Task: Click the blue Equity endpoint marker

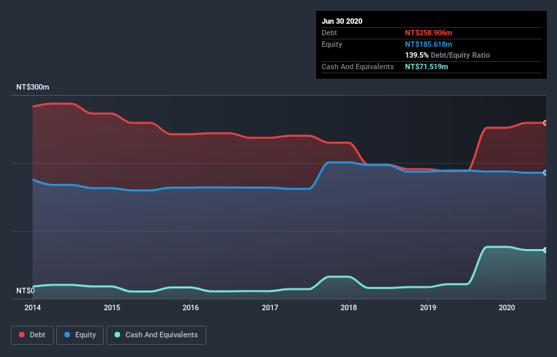Action: pos(545,172)
